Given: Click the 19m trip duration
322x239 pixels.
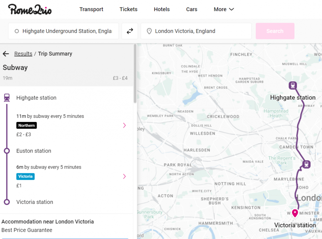Looking at the screenshot, I should pyautogui.click(x=8, y=78).
